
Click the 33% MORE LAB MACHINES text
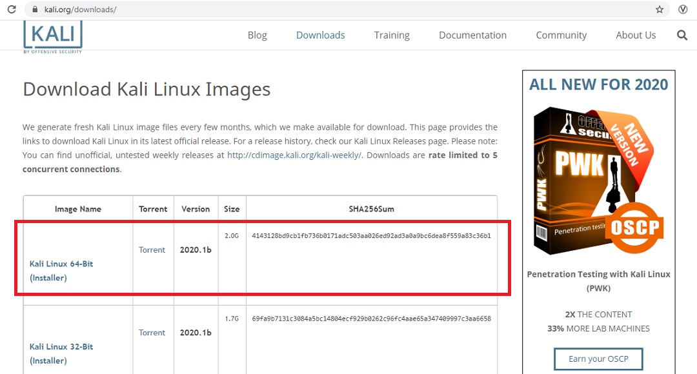598,329
